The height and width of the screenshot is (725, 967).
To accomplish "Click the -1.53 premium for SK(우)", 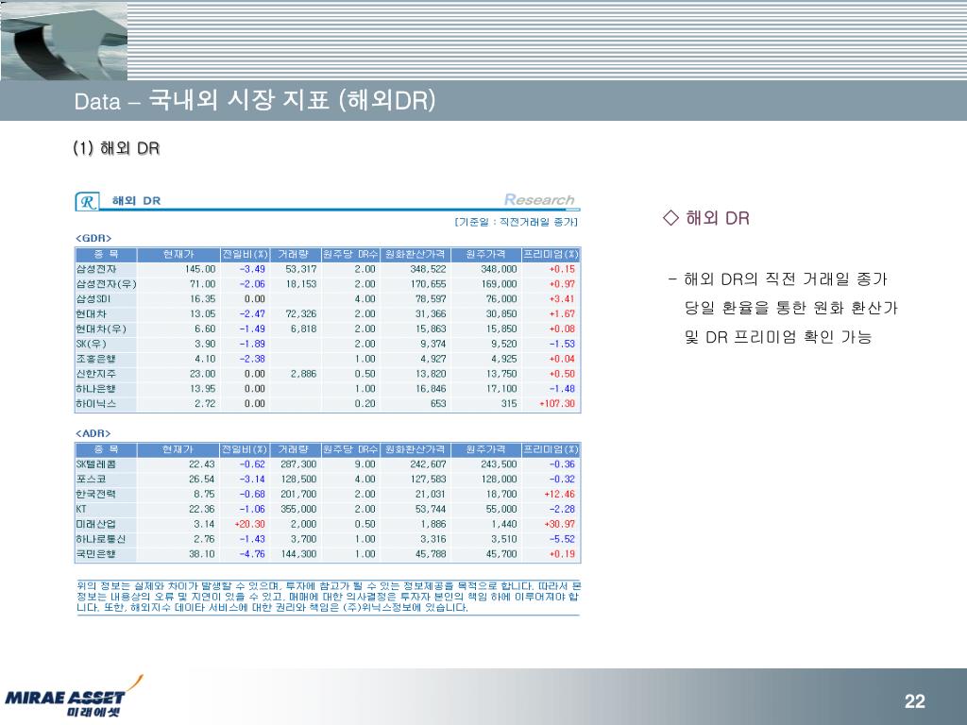I will click(562, 344).
